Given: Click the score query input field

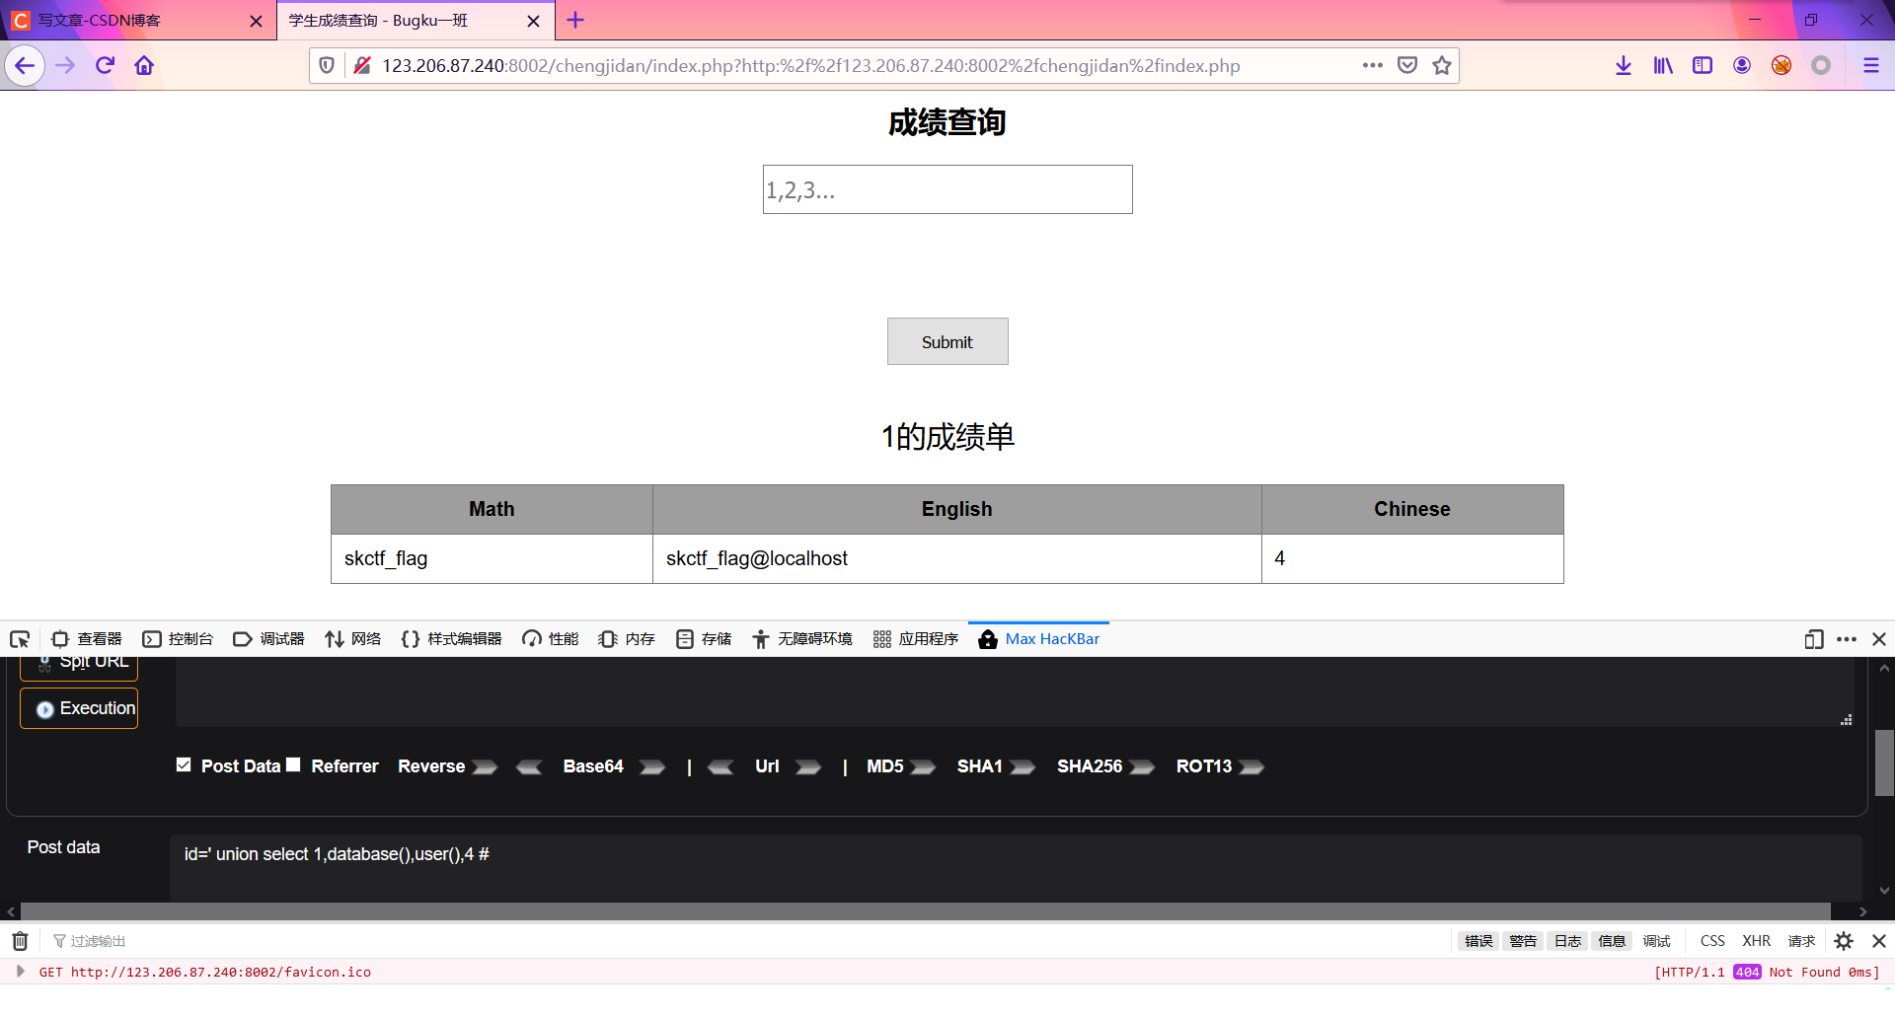Looking at the screenshot, I should pyautogui.click(x=947, y=189).
